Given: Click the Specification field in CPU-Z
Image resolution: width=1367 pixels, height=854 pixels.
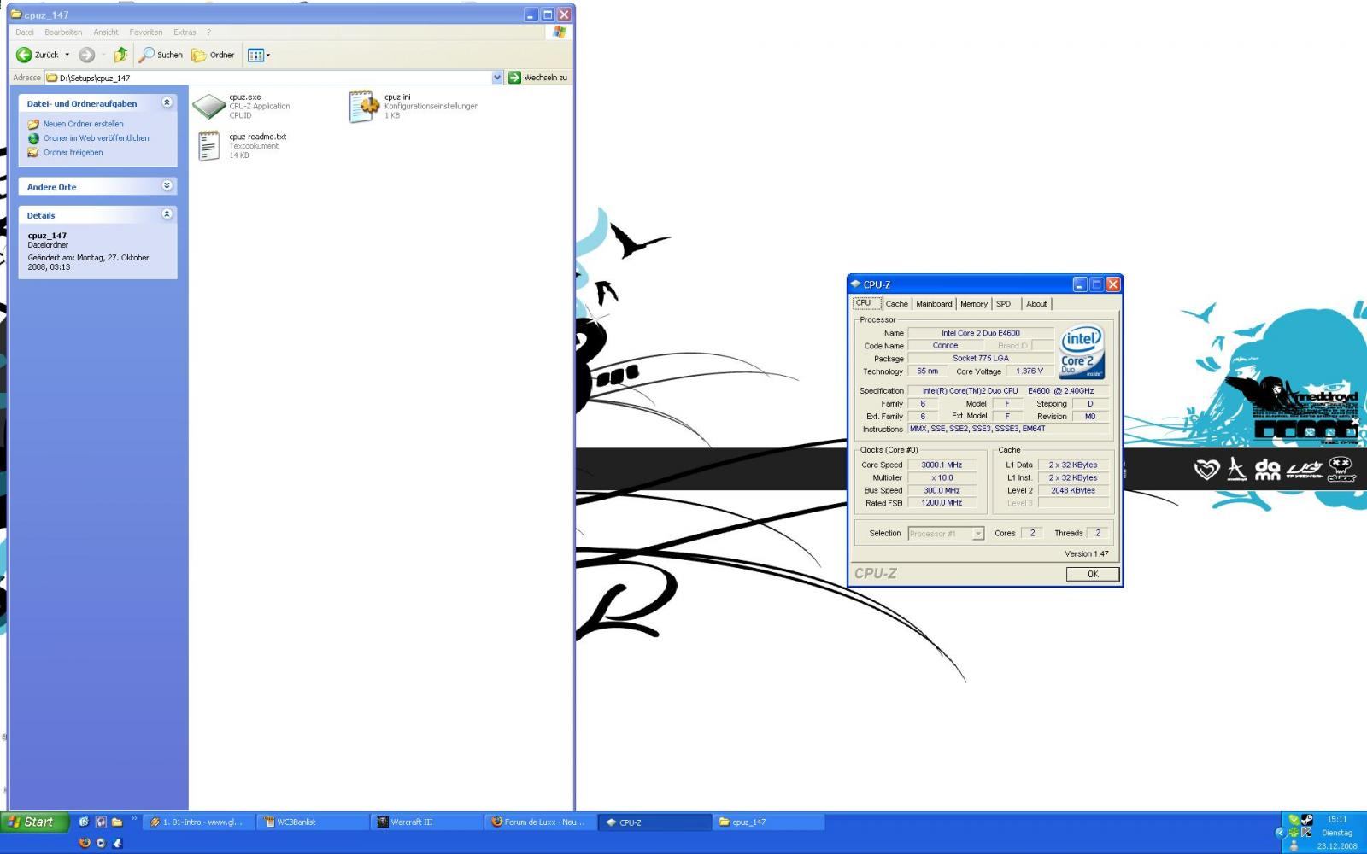Looking at the screenshot, I should [x=1008, y=391].
